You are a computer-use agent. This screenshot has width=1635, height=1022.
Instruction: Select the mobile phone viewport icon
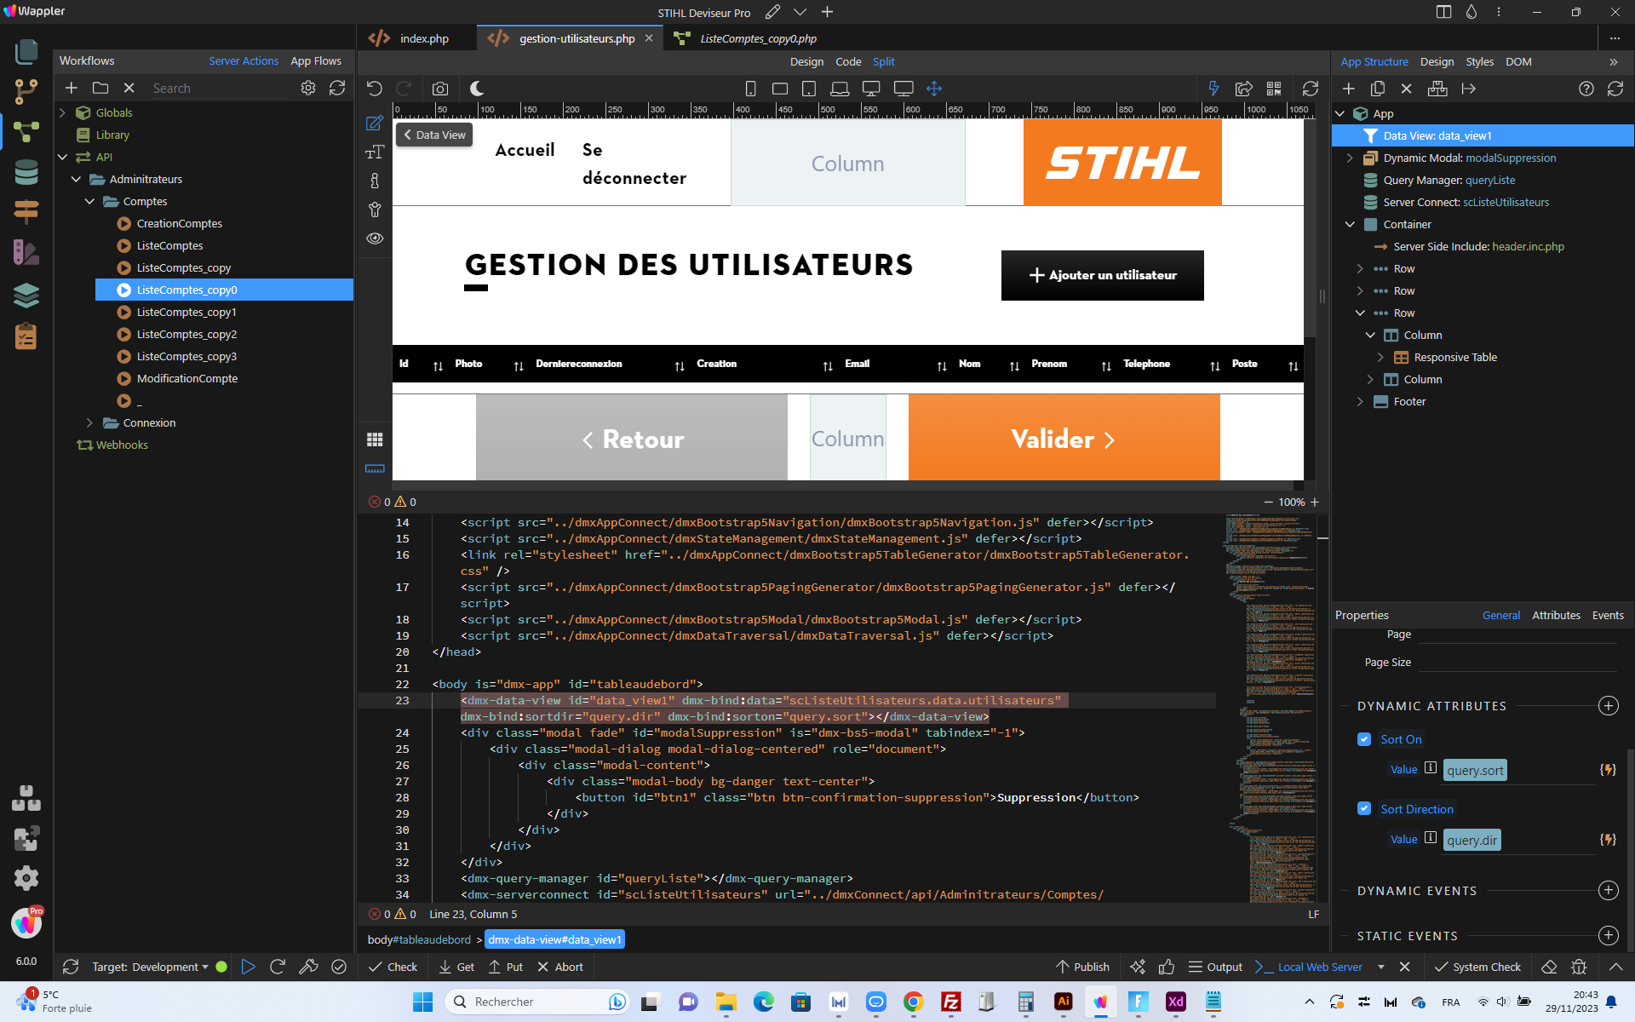(750, 89)
